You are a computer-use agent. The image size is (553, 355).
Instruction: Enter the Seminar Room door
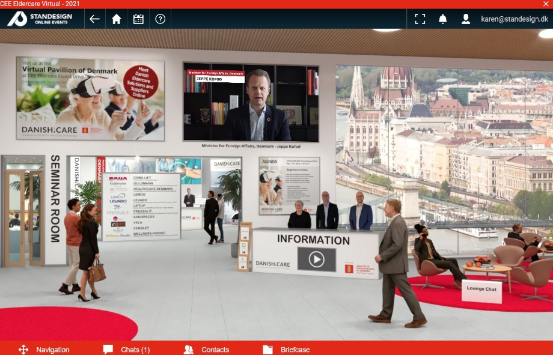tap(23, 218)
